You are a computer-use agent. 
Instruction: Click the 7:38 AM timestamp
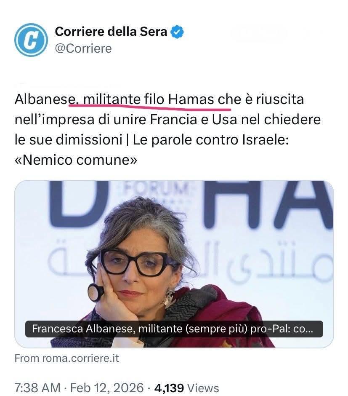point(37,388)
